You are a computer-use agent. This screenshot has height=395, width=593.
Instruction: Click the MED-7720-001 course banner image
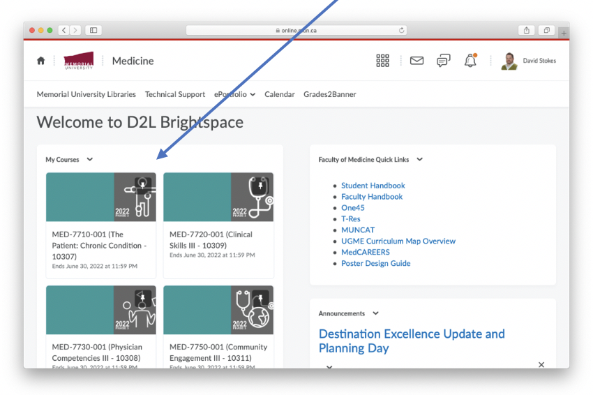coord(218,197)
